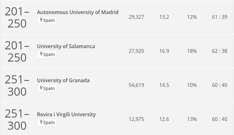
Task: Open the University of Salamanca link
Action: coord(66,46)
